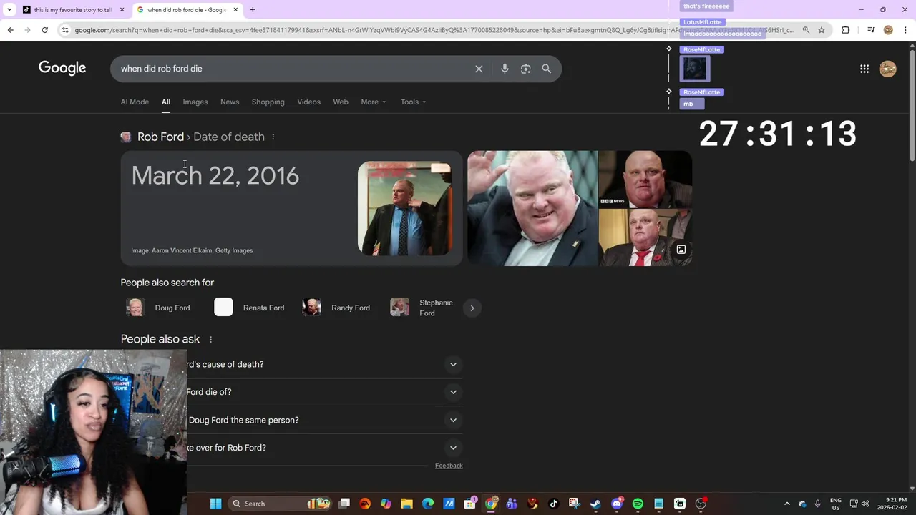Open Chrome three-dot menu
Image resolution: width=916 pixels, height=515 pixels.
point(905,30)
